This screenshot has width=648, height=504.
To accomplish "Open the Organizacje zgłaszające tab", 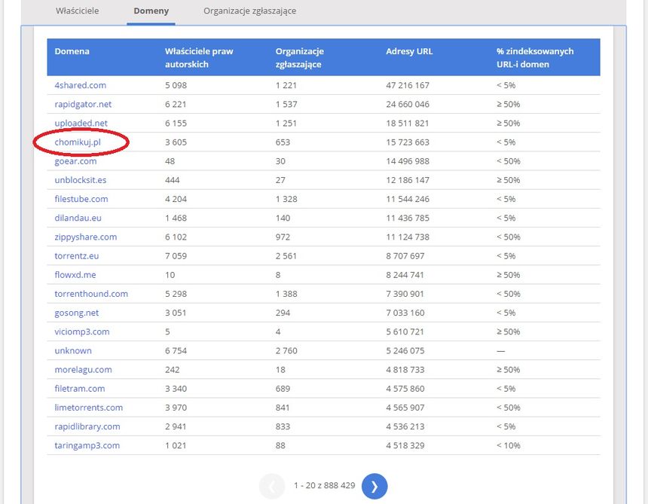I will pos(249,11).
